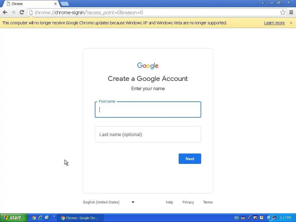
Task: Expand hidden system tray icons
Action: tap(269, 218)
